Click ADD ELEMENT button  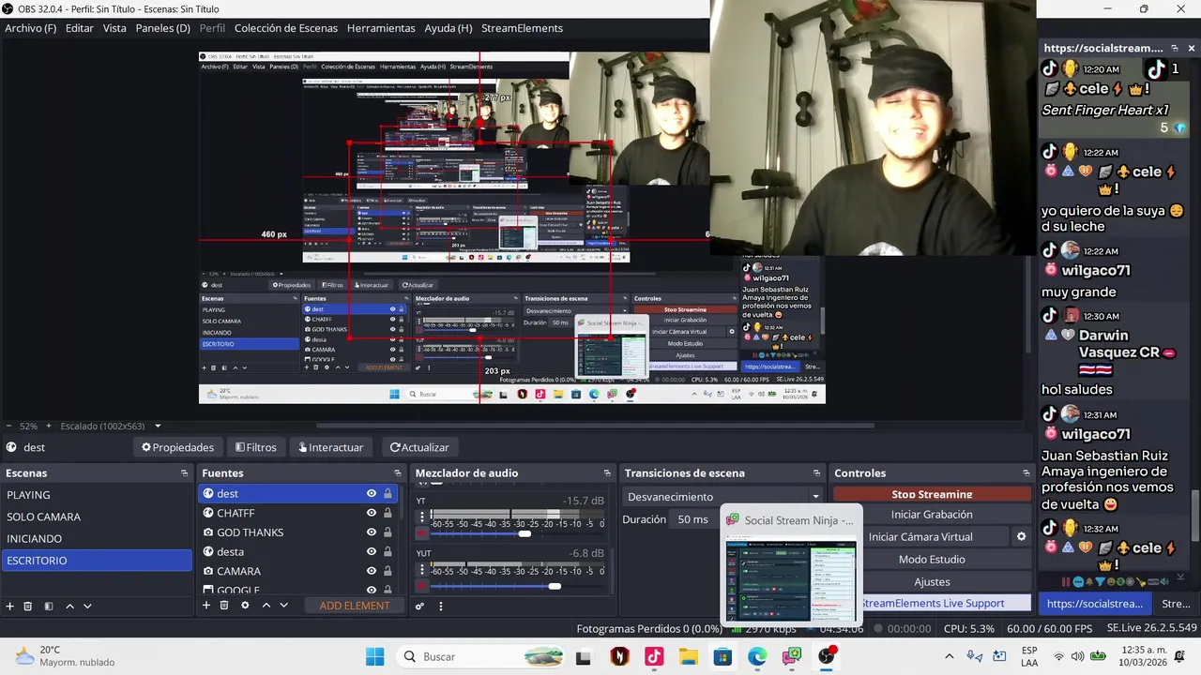[x=355, y=606]
